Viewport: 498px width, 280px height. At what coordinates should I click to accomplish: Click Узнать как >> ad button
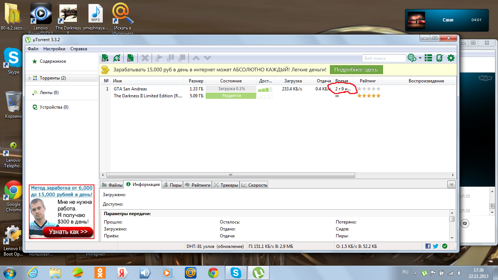[x=68, y=232]
